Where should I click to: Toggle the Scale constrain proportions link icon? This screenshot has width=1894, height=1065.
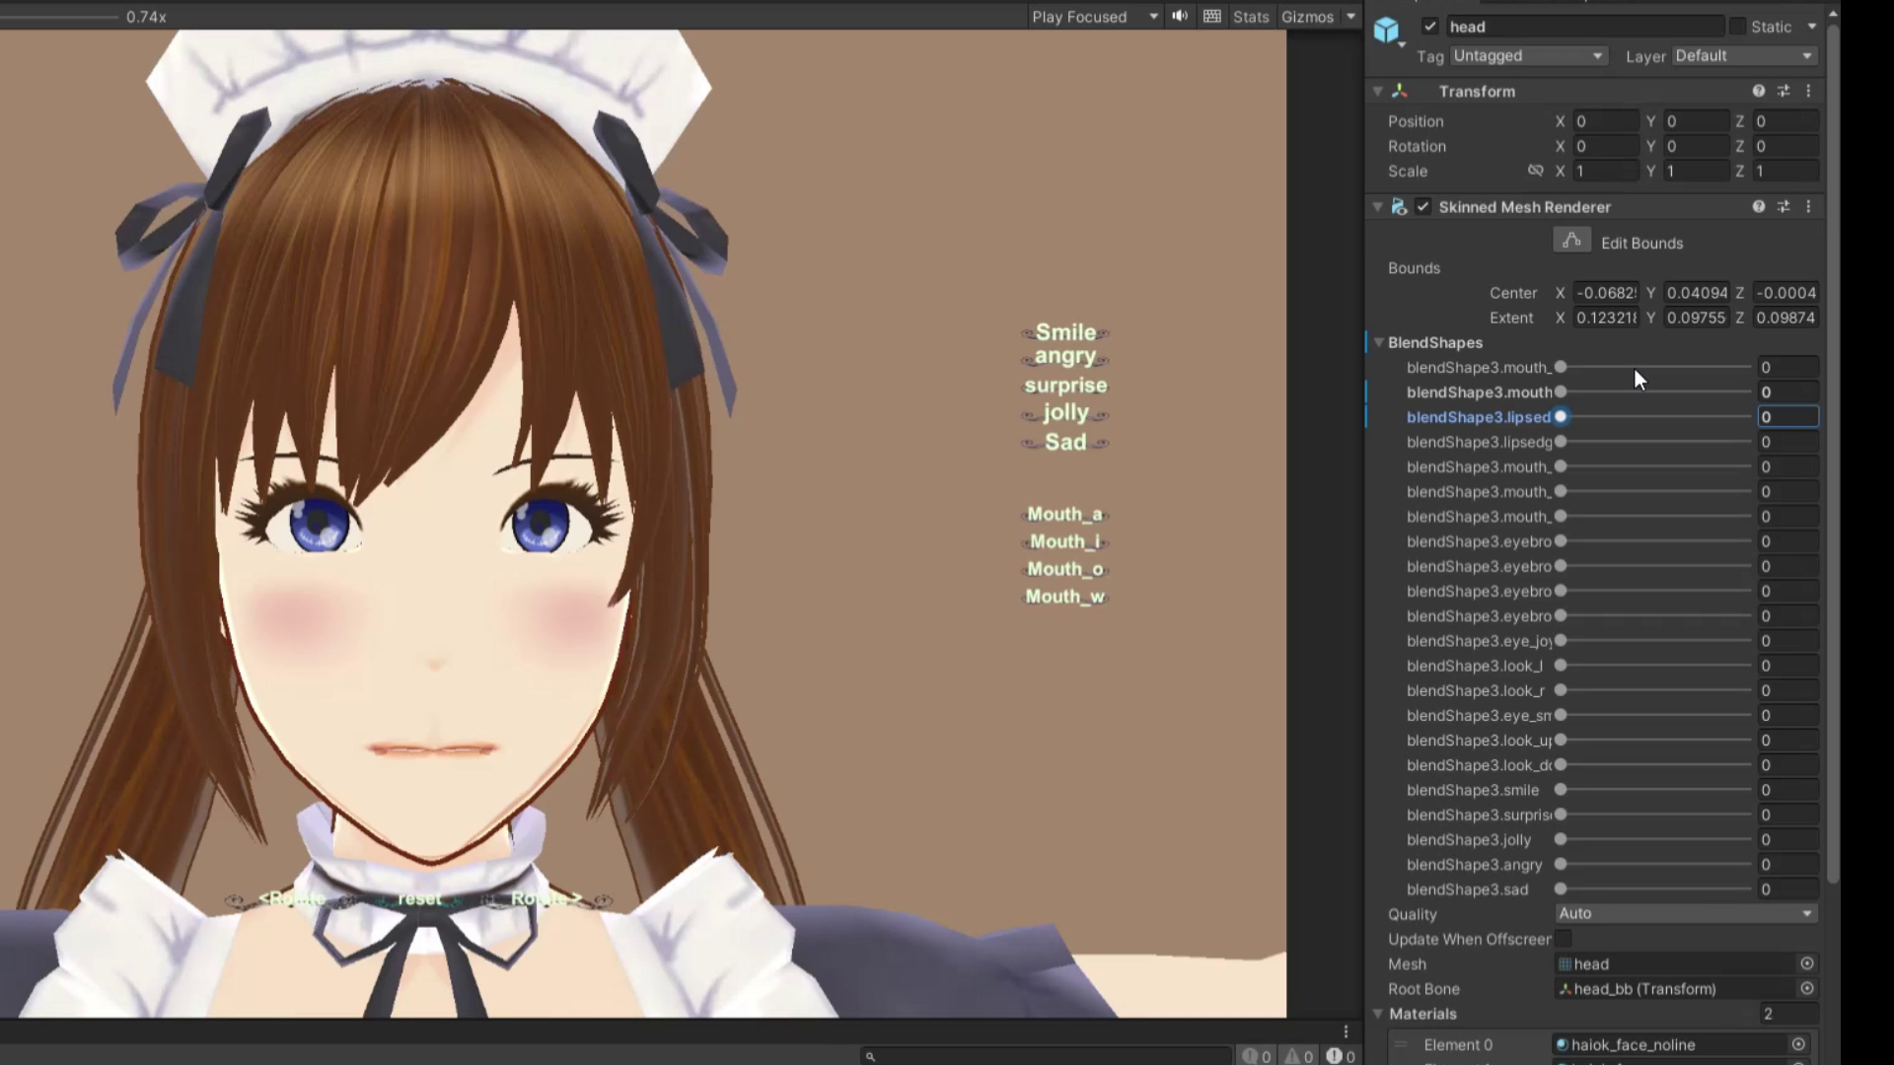1535,171
